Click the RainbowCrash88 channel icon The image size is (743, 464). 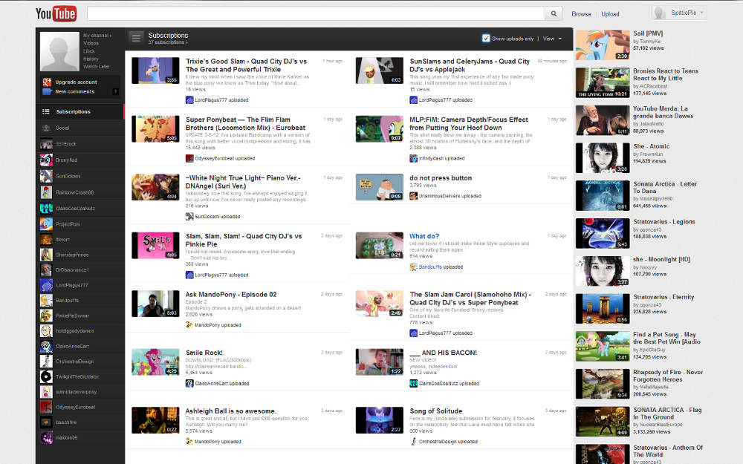click(46, 192)
